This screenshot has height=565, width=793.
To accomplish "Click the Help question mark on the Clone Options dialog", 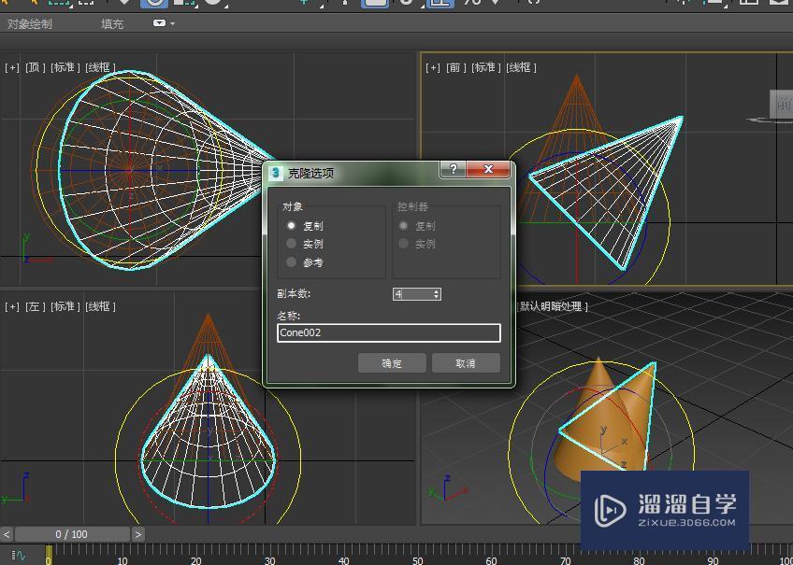I will pos(453,169).
